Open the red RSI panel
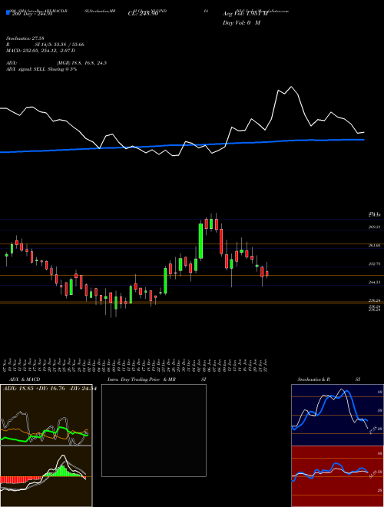 tap(337, 476)
